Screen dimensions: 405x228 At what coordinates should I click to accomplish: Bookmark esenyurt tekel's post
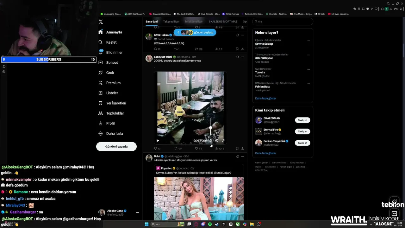[x=237, y=149]
